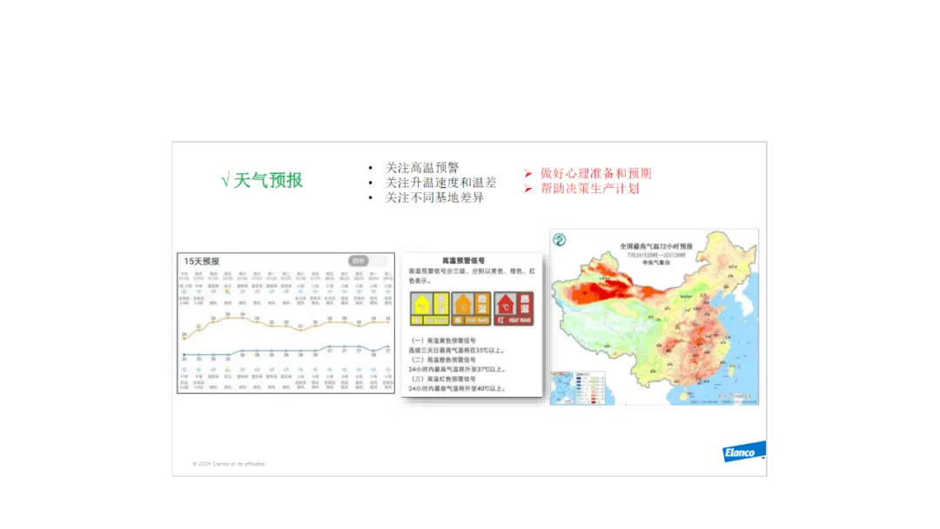This screenshot has width=940, height=529.
Task: Click the text 连续三天日最高气温将在35℃以上
Action: 457,350
